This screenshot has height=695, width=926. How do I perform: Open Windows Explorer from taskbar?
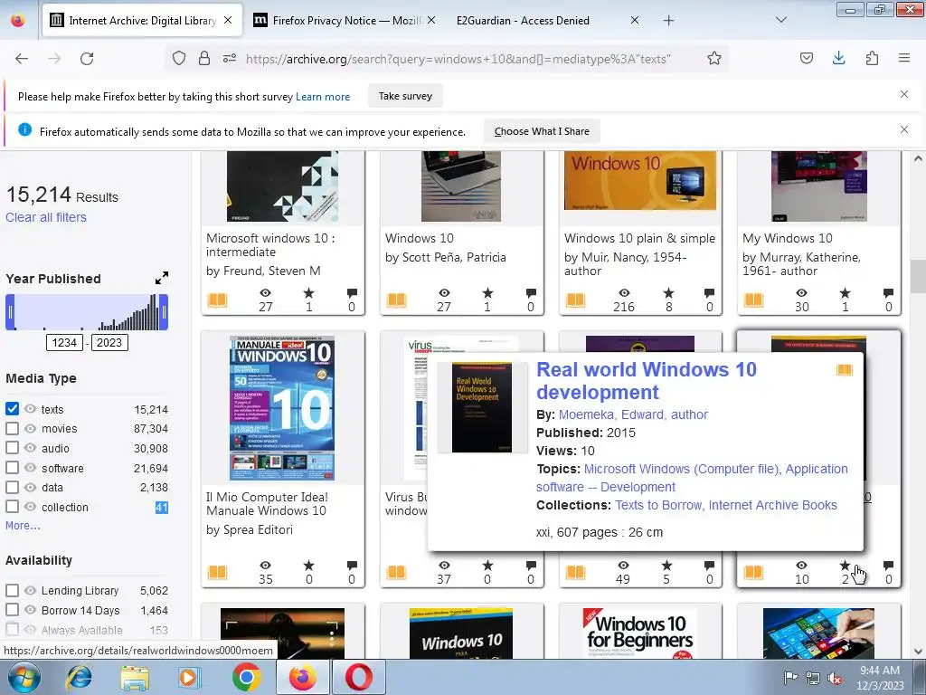click(135, 677)
